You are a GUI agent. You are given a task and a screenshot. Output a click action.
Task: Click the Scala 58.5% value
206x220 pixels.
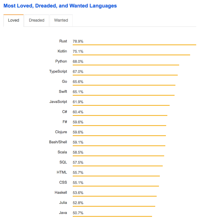tap(78, 153)
